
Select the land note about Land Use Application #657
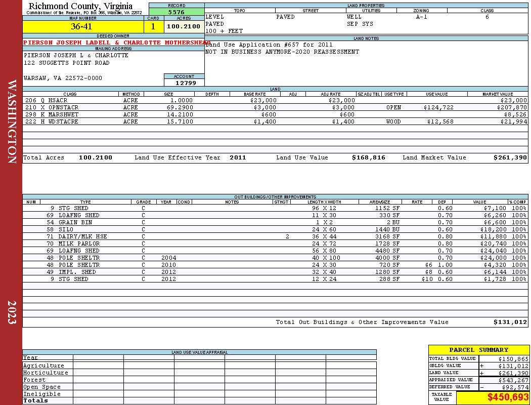tap(269, 45)
